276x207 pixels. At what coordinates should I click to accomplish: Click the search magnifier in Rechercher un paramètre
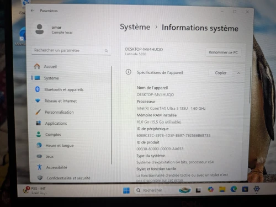click(107, 51)
